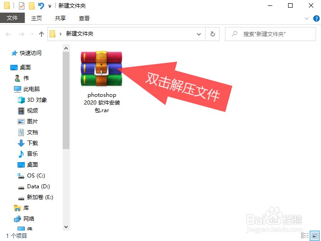Click the title bar folder icon
Image resolution: width=321 pixels, height=241 pixels.
pyautogui.click(x=7, y=5)
